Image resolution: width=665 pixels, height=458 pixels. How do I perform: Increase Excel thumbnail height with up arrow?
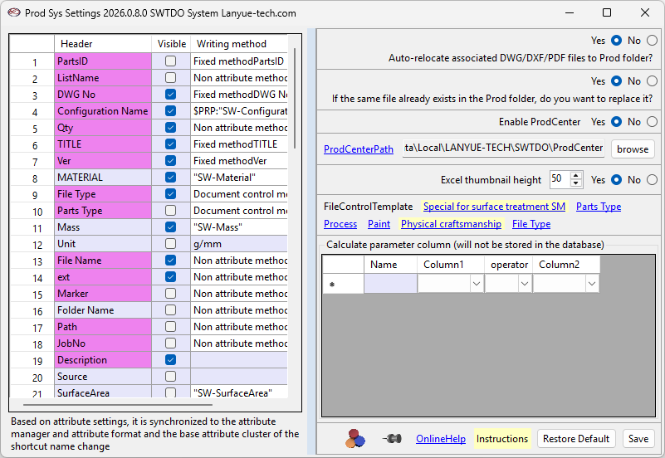[576, 175]
